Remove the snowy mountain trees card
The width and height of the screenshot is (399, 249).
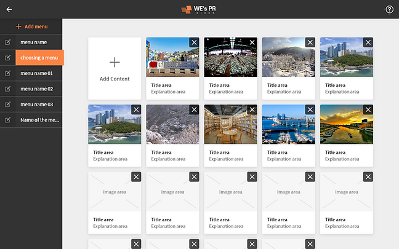point(310,42)
